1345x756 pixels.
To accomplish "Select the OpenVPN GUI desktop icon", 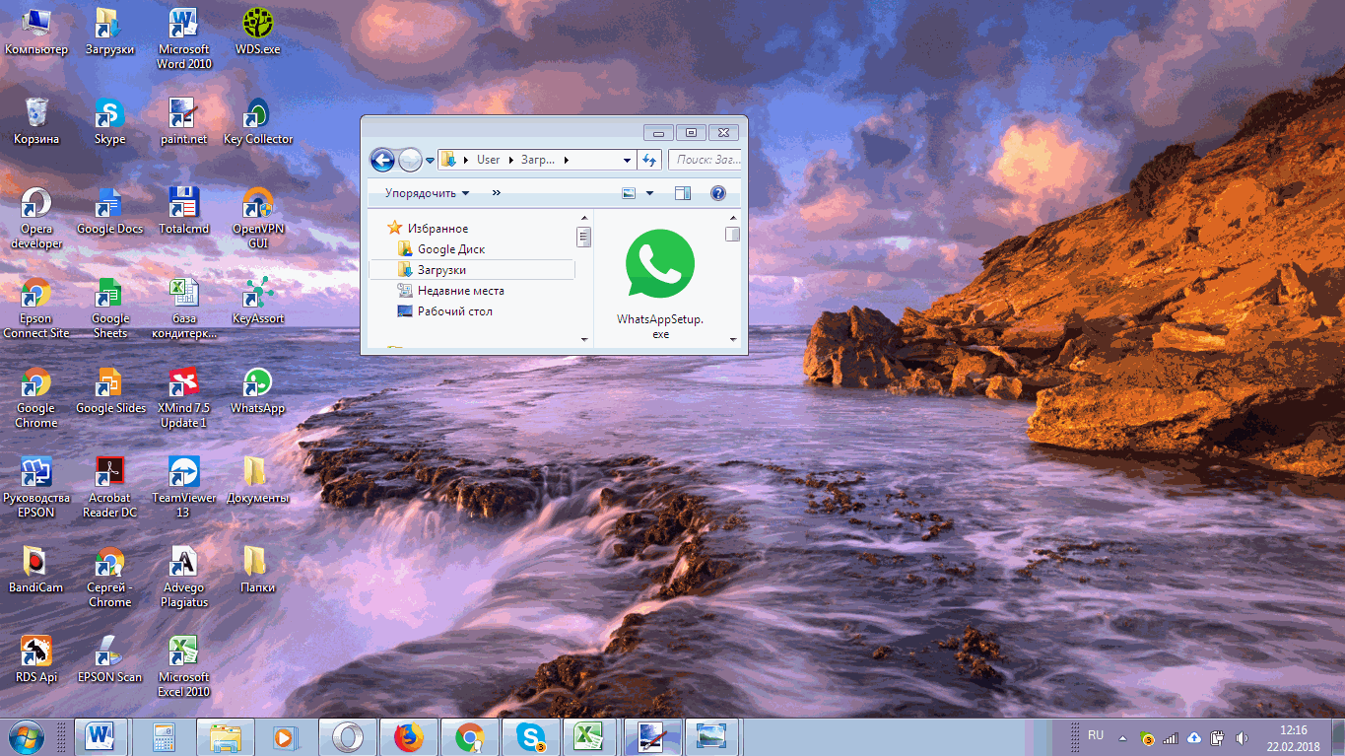I will coord(258,218).
